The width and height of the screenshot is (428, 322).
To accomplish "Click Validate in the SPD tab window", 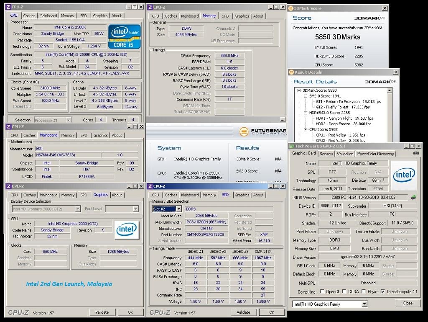I will (x=244, y=312).
